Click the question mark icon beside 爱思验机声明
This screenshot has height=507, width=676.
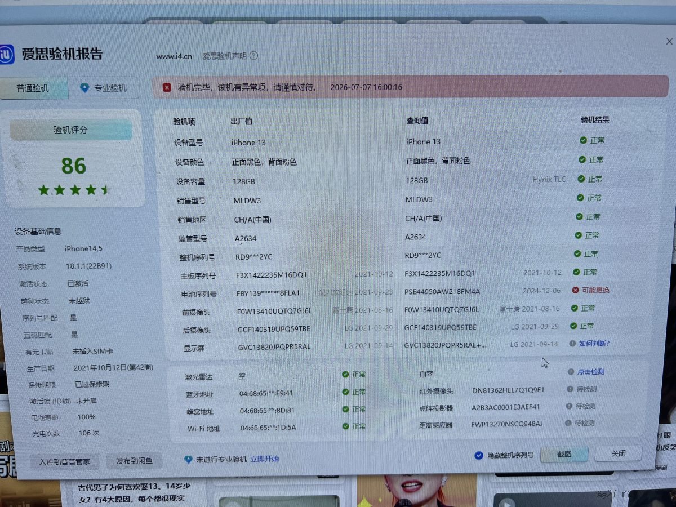pos(253,56)
